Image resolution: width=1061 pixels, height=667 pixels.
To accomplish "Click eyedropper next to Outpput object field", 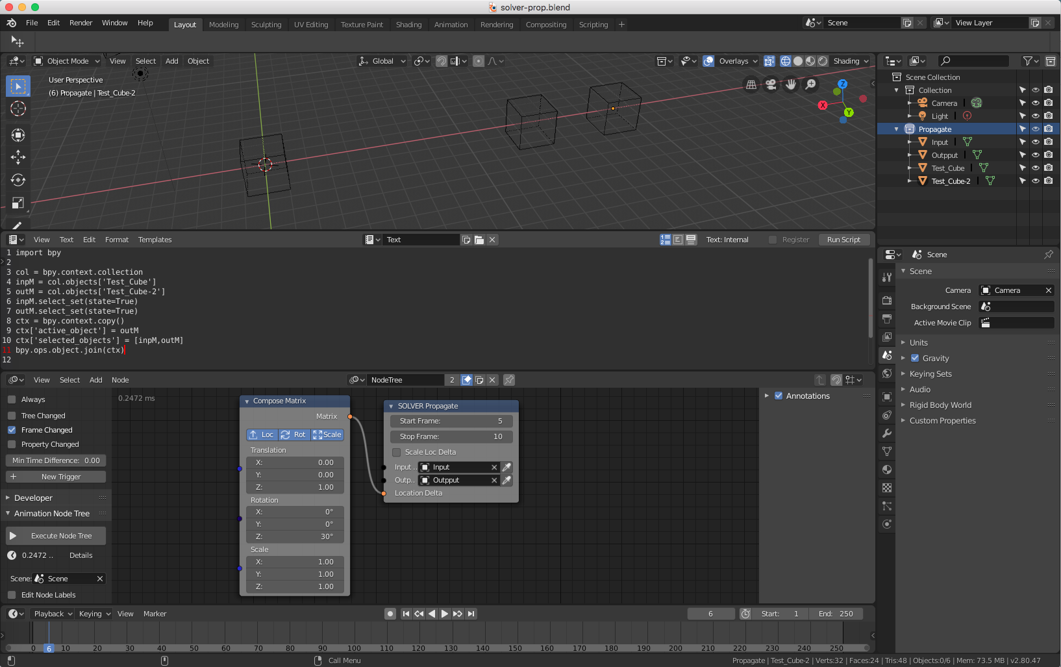I will pyautogui.click(x=507, y=480).
